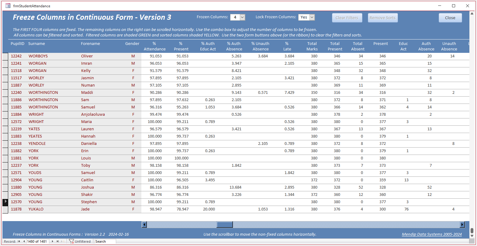Screen dimensions: 477x246
Task: Click the left arrow of the horizontal scrollbar
Action: pyautogui.click(x=144, y=224)
